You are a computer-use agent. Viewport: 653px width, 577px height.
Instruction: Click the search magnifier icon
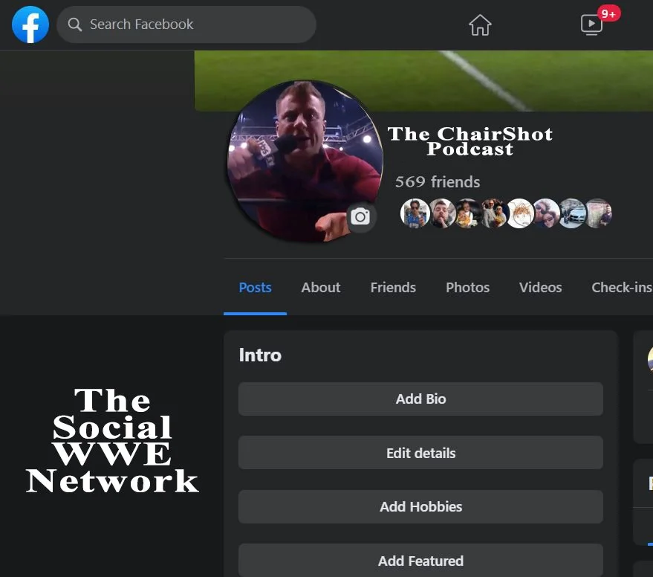tap(74, 25)
